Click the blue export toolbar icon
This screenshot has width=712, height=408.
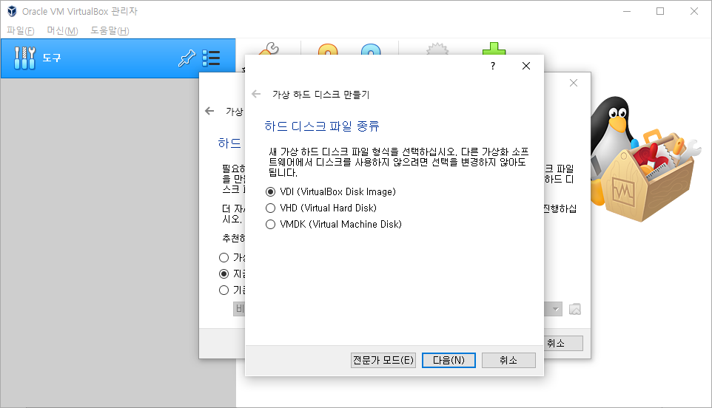[371, 50]
